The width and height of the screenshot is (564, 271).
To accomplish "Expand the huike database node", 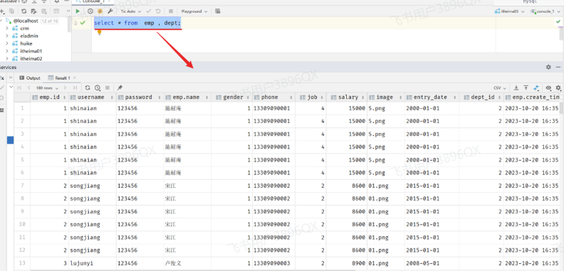I will coord(7,43).
